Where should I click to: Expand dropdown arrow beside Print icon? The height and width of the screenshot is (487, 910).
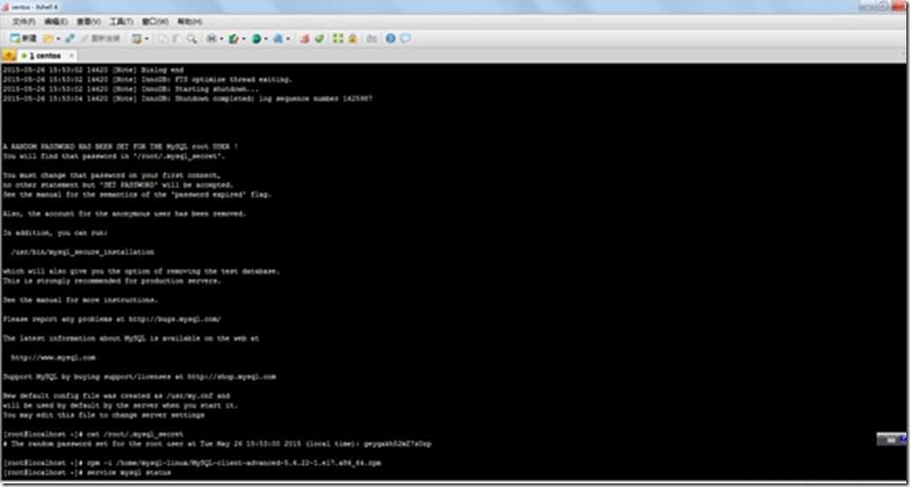click(222, 39)
